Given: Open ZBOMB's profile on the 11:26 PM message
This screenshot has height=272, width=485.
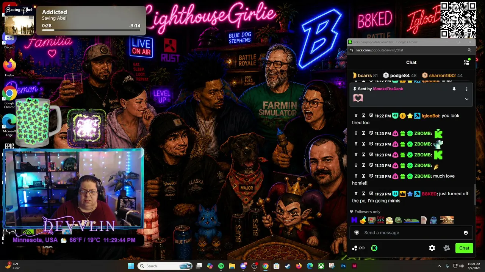Looking at the screenshot, I should (422, 176).
